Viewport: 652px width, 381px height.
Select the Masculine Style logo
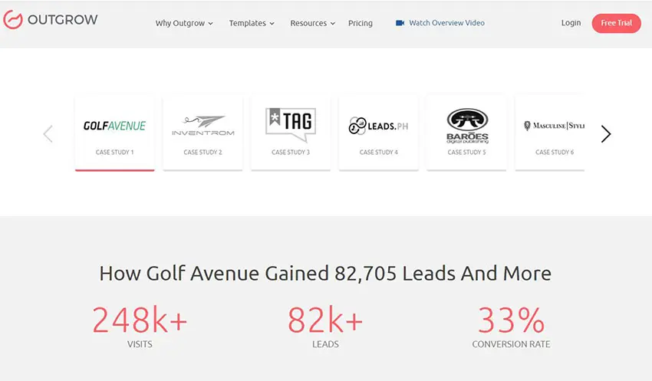coord(555,126)
